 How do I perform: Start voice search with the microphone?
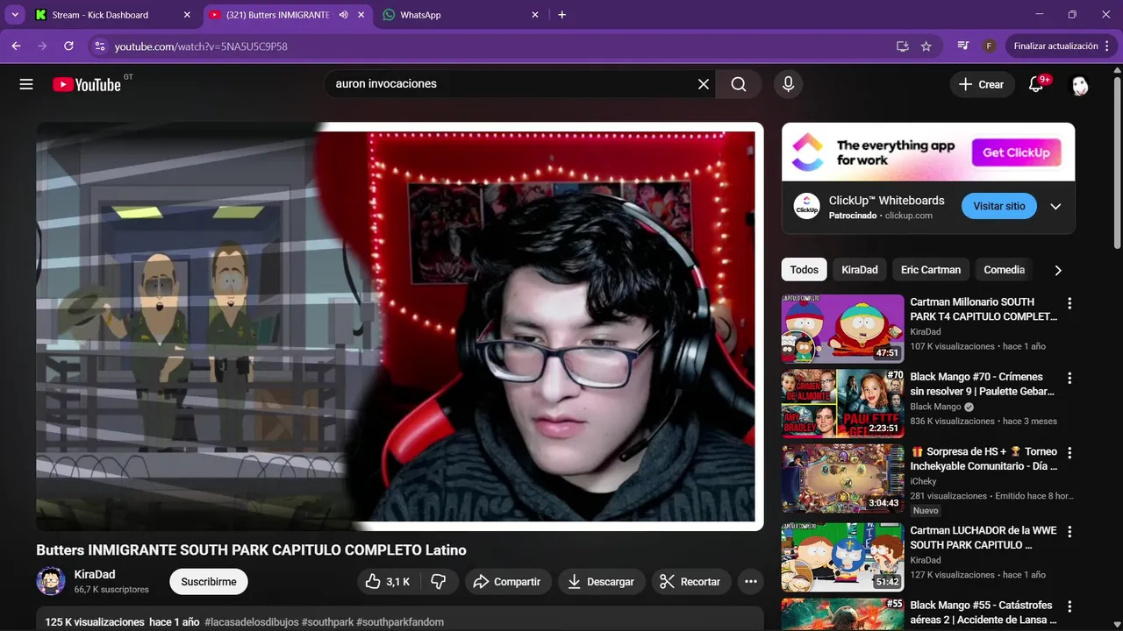coord(788,84)
